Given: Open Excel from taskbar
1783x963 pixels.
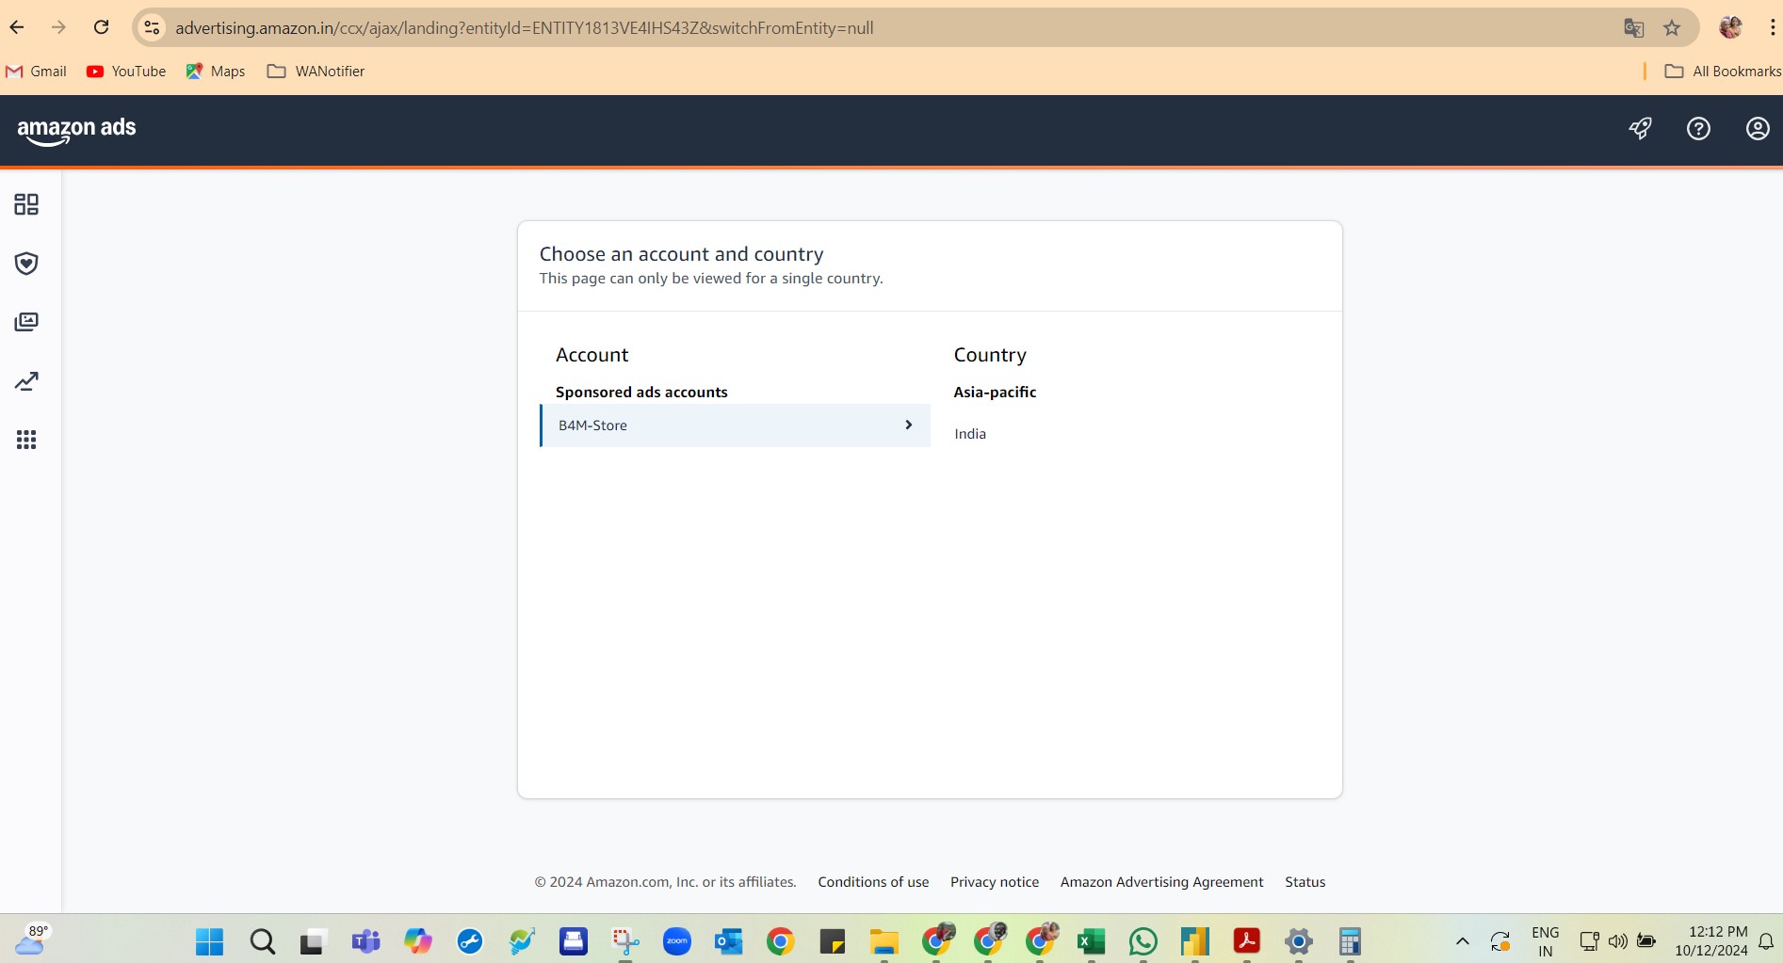Looking at the screenshot, I should (x=1092, y=941).
